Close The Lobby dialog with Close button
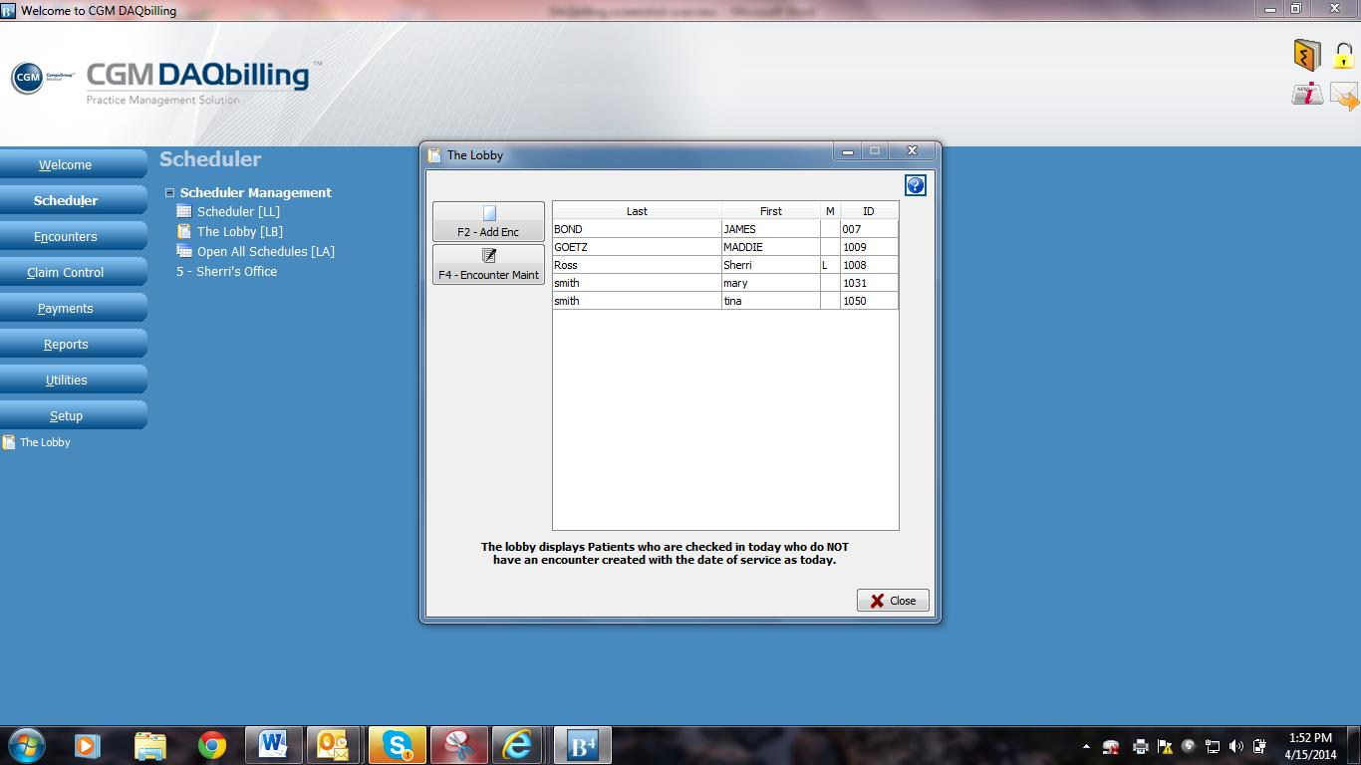This screenshot has width=1361, height=765. click(x=892, y=600)
